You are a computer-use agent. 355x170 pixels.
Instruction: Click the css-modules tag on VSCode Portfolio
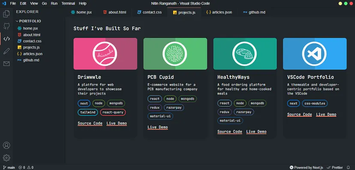click(315, 103)
